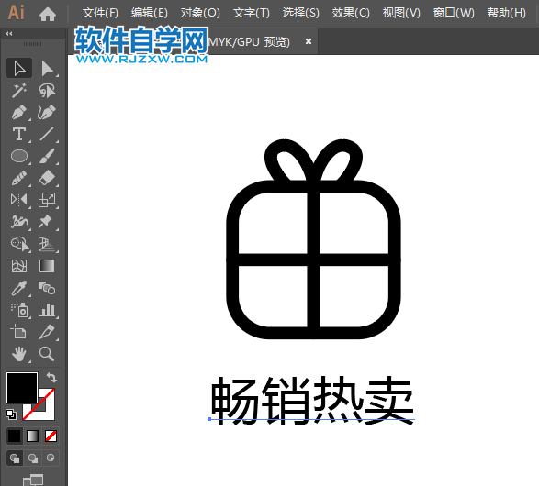This screenshot has width=539, height=486.
Task: Activate the Type tool
Action: [x=19, y=134]
